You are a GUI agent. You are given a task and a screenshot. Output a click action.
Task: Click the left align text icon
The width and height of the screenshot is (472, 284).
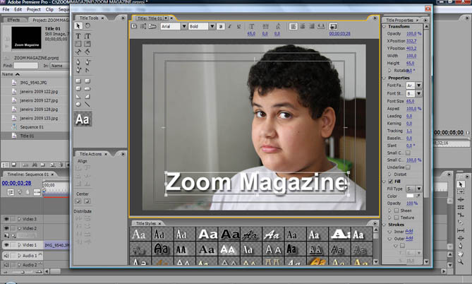tap(294, 27)
